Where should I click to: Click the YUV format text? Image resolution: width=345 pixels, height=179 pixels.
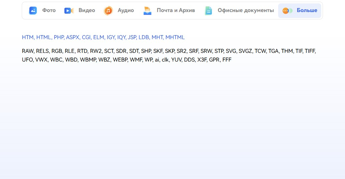176,60
